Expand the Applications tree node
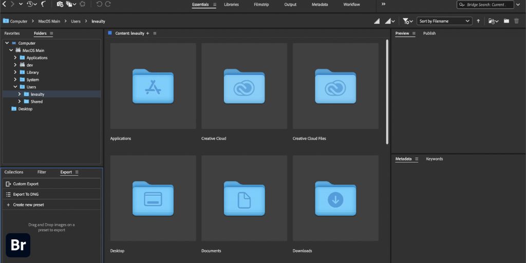 (x=15, y=58)
